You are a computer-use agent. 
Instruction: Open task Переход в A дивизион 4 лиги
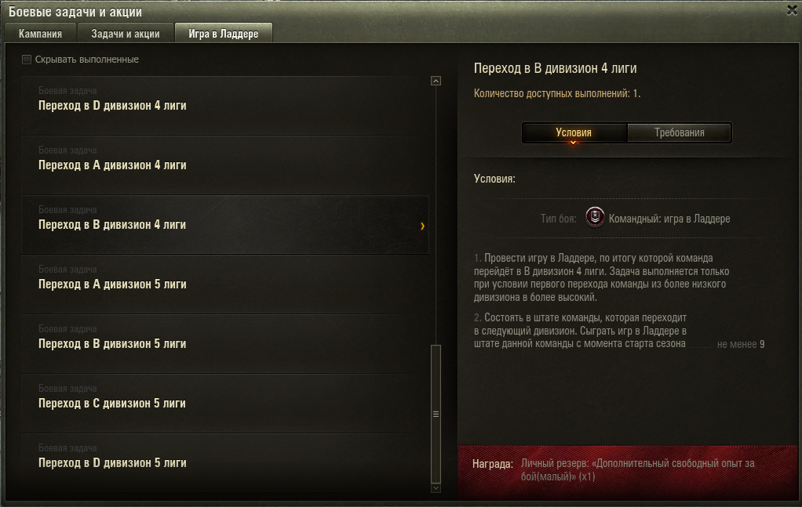[x=225, y=165]
